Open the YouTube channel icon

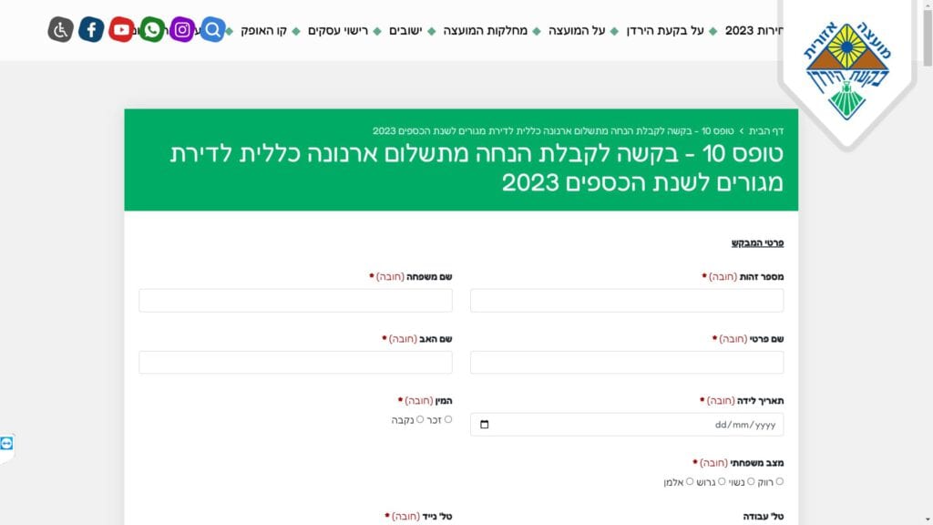pos(121,30)
